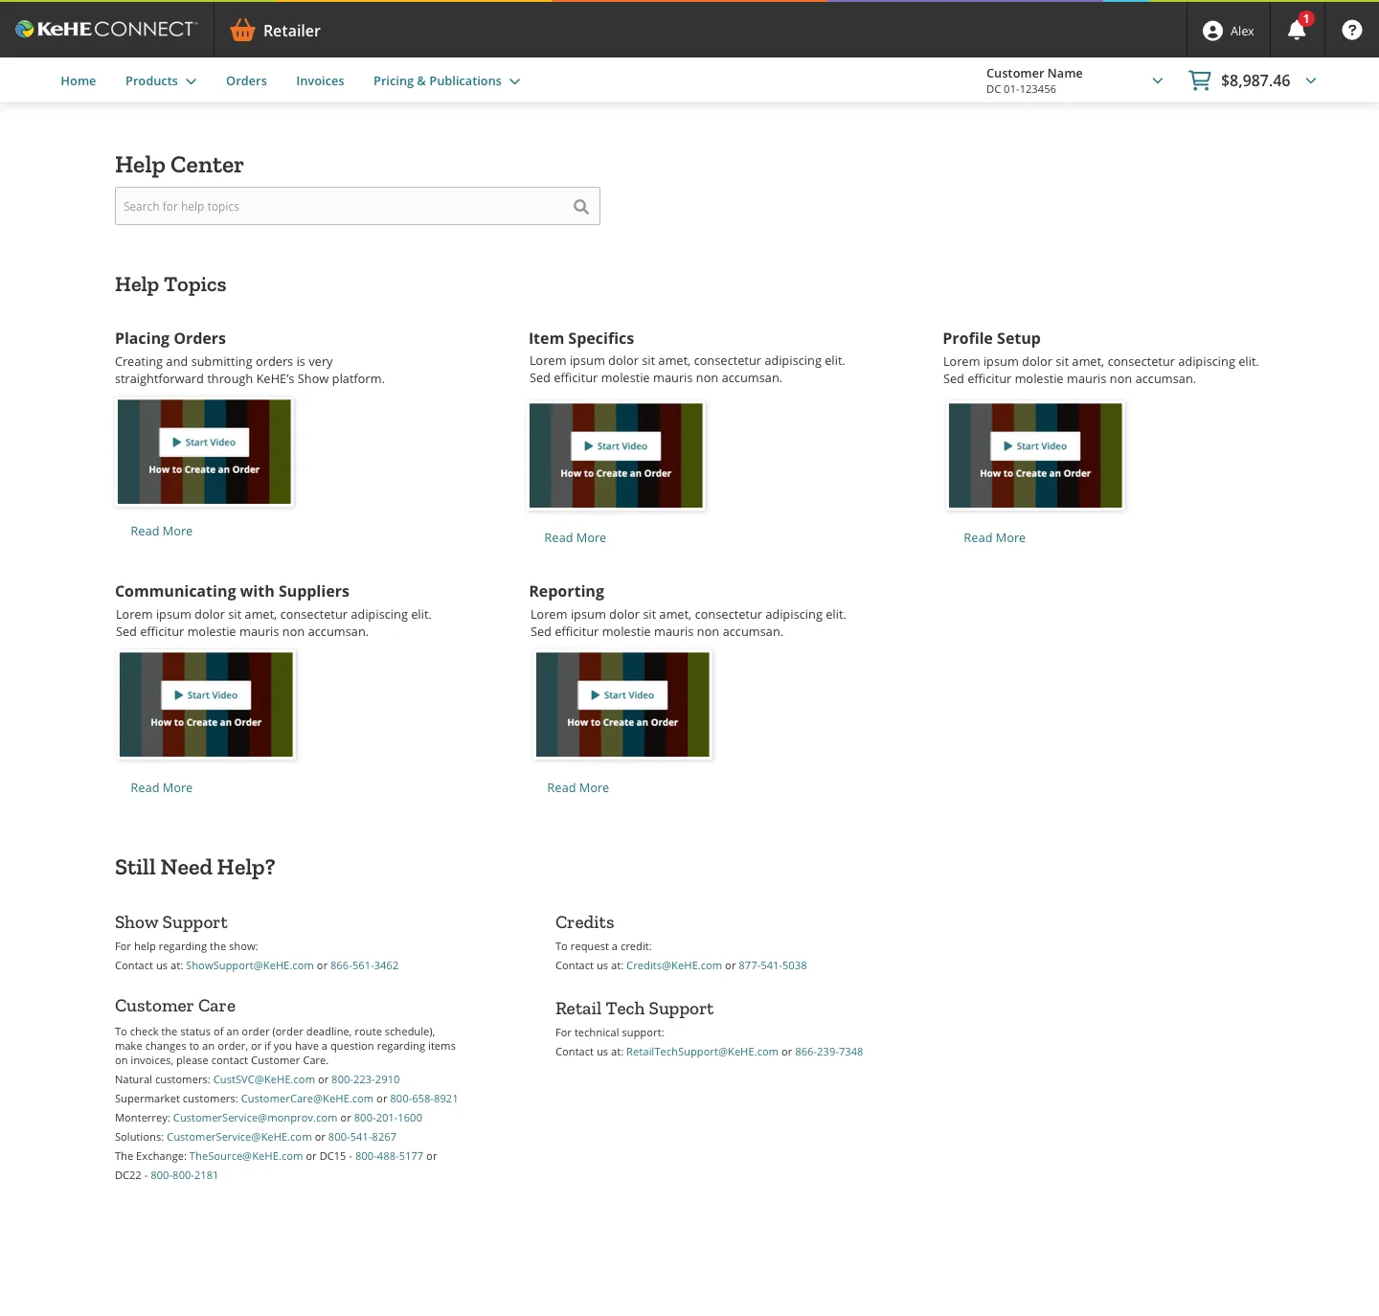
Task: Start Video under Profile Setup
Action: [1035, 446]
